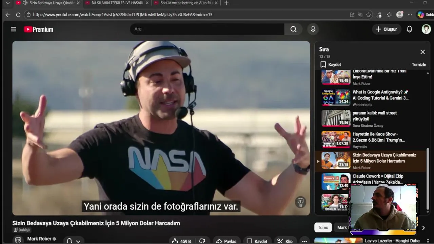The image size is (434, 244).
Task: Create a clip with Klip button
Action: tap(285, 241)
